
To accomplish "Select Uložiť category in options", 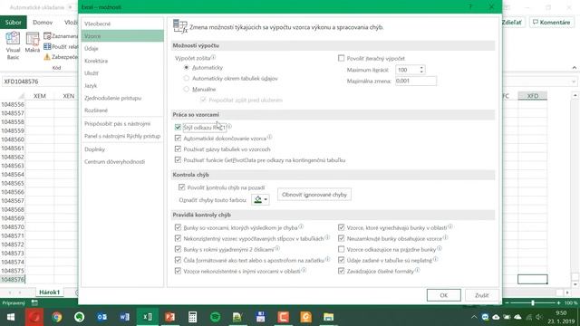I will pyautogui.click(x=122, y=73).
